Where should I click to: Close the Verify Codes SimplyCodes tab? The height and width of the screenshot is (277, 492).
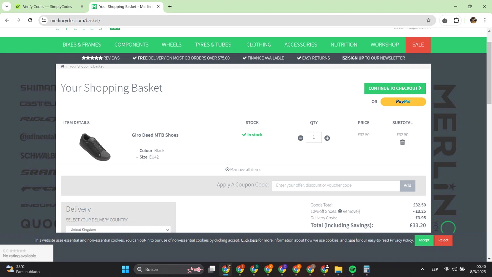coord(82,7)
